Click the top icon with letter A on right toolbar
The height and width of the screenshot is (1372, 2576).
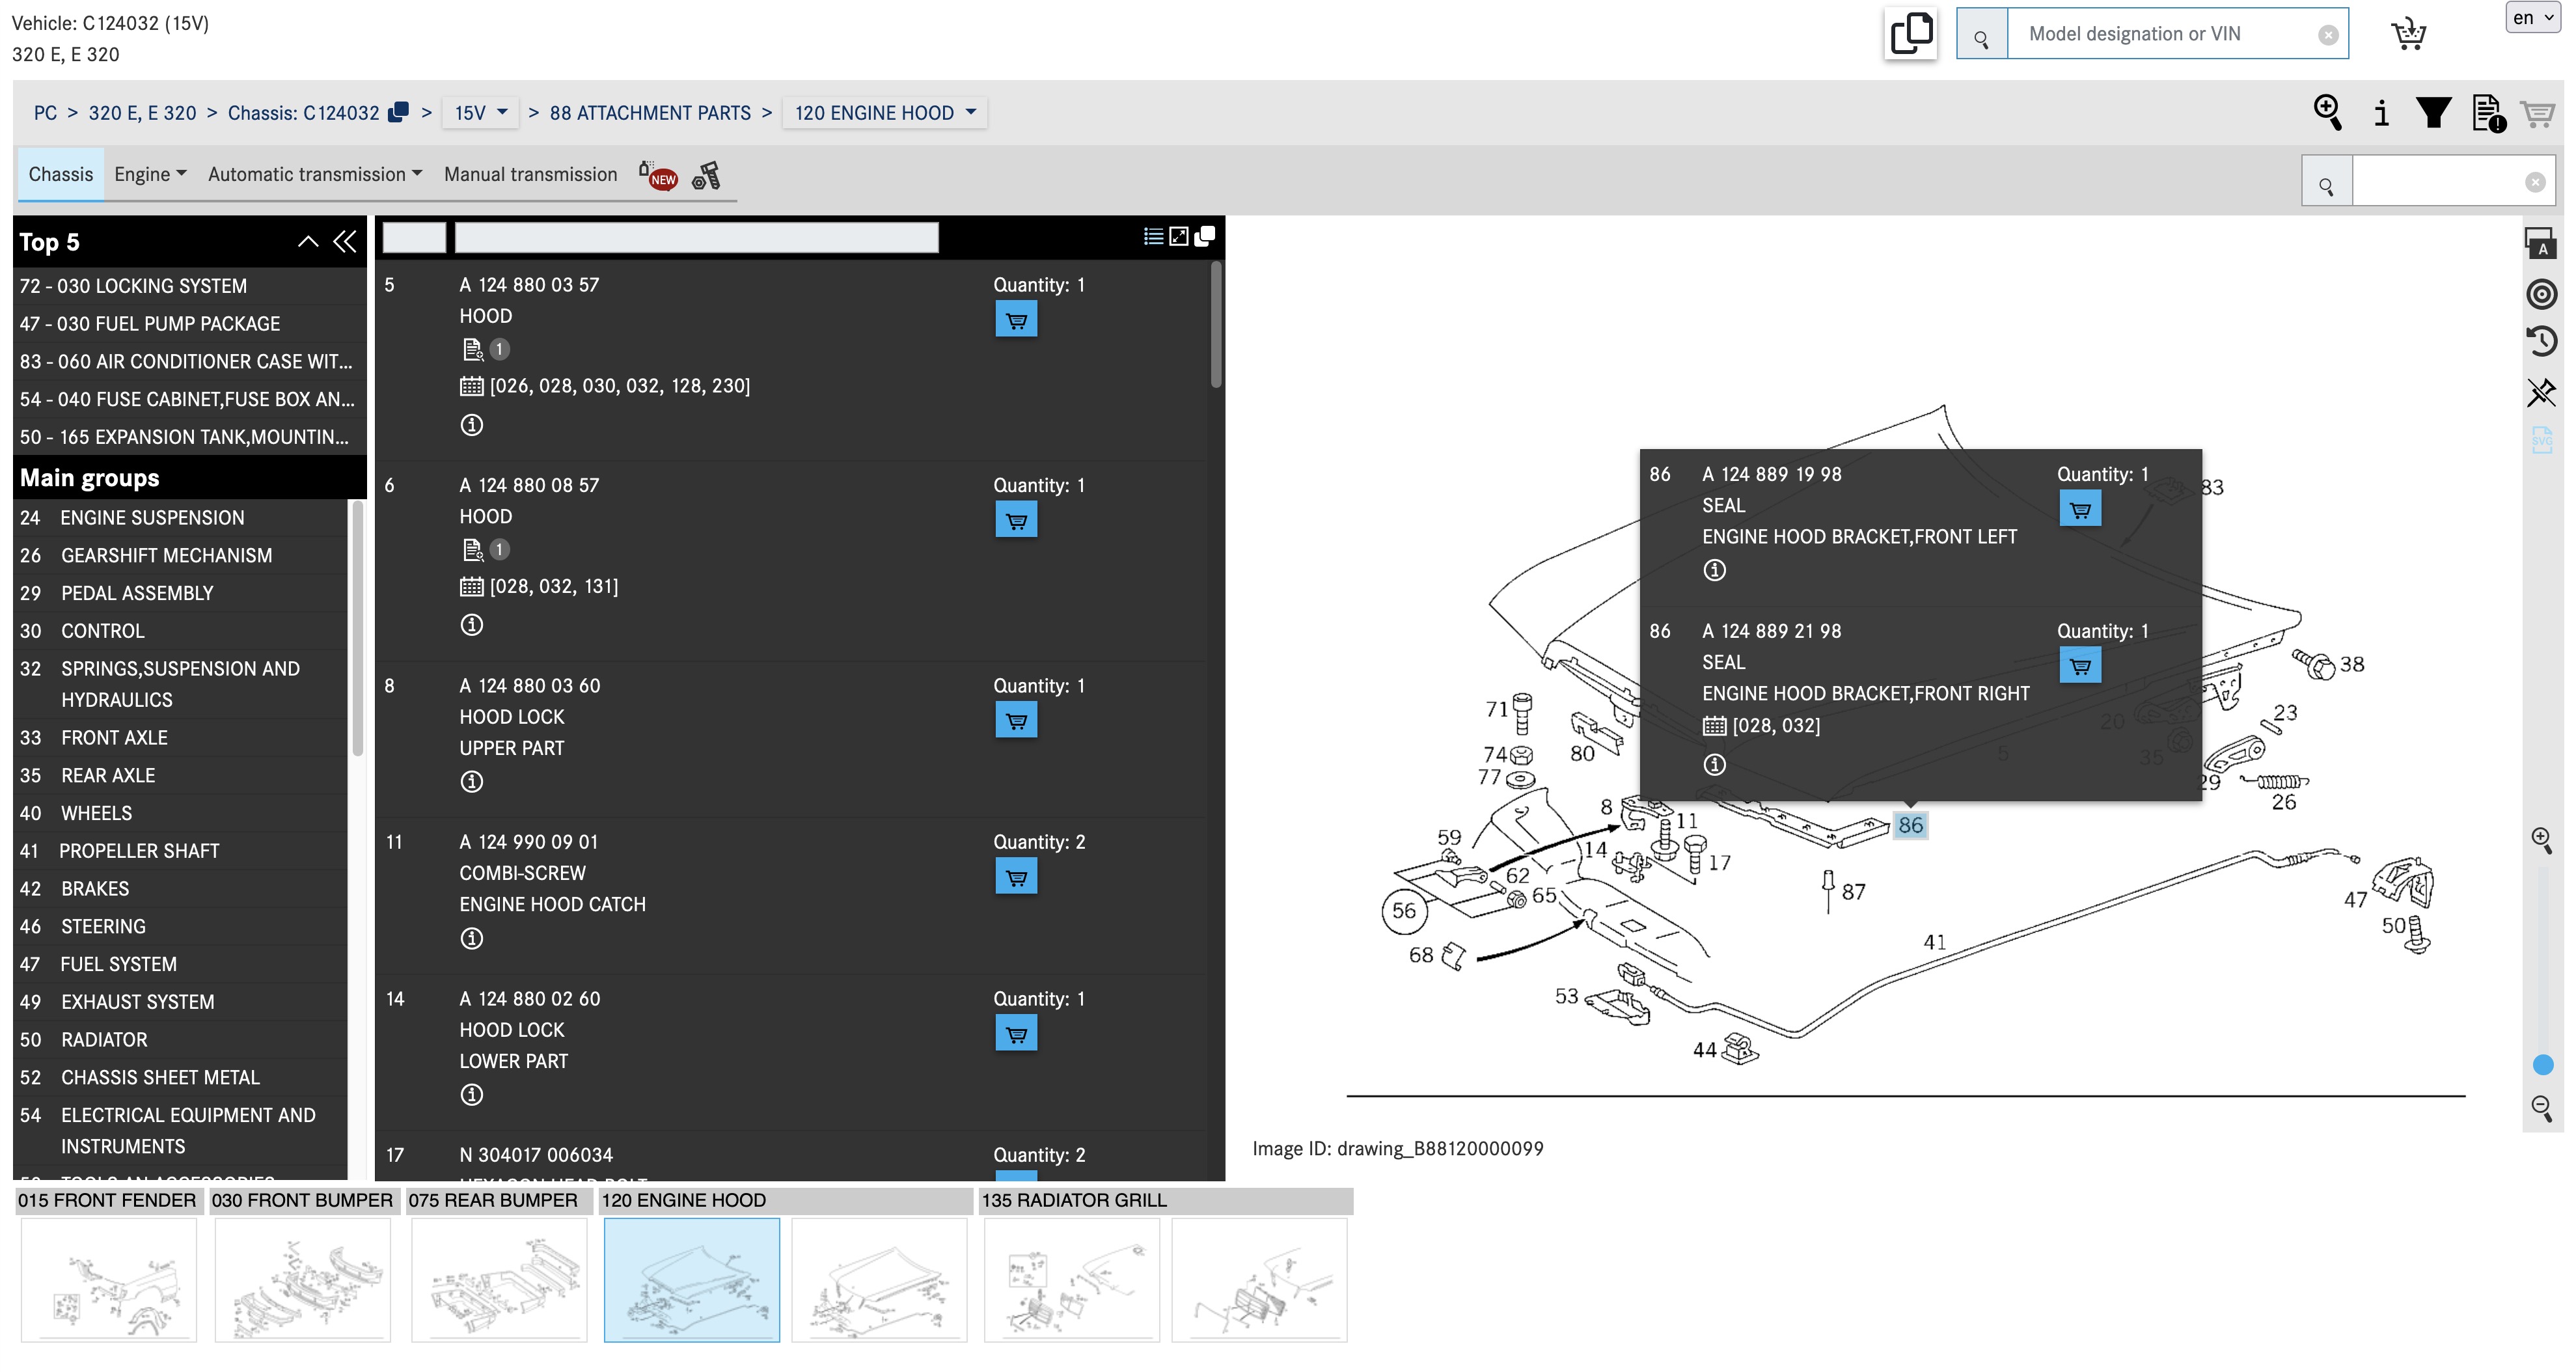pyautogui.click(x=2541, y=243)
